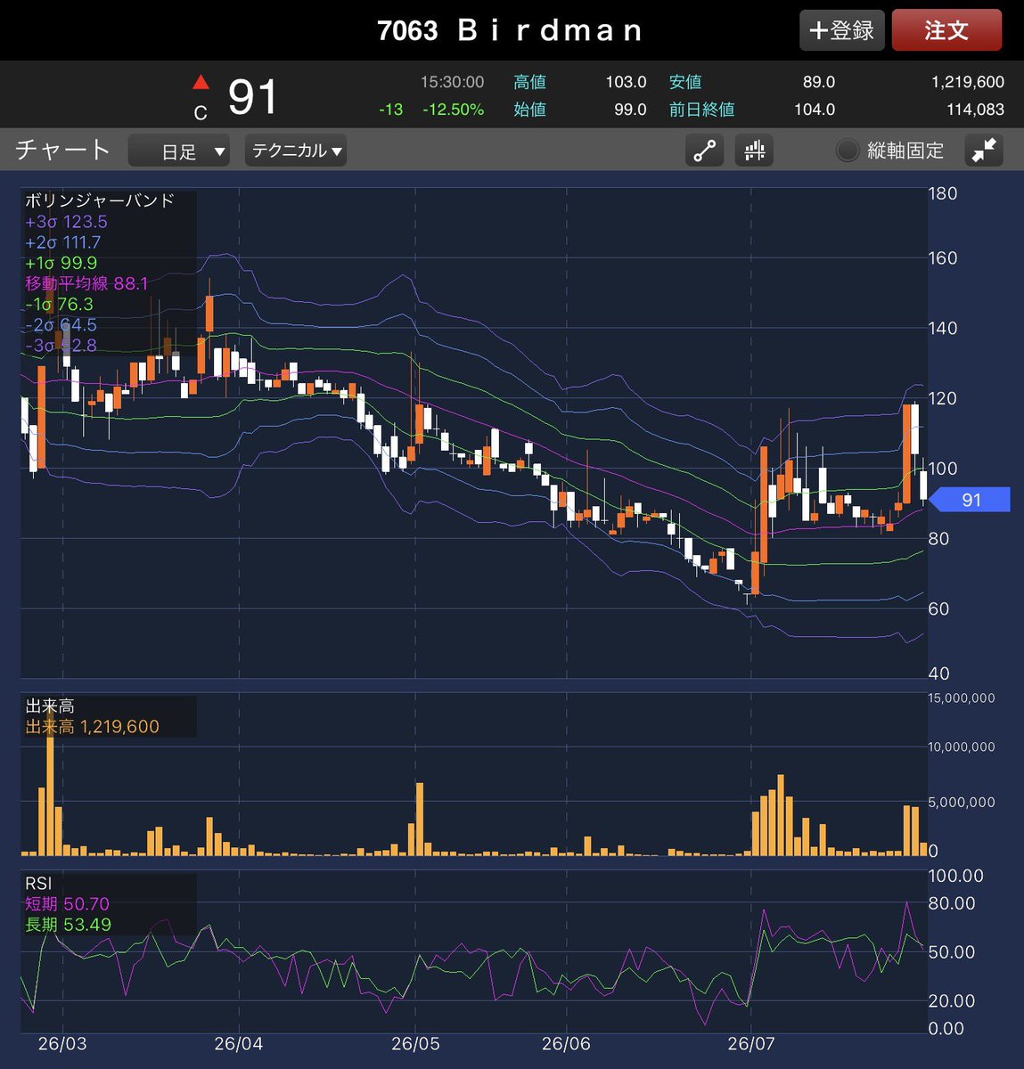Click the 26/05 date axis label

click(416, 1043)
